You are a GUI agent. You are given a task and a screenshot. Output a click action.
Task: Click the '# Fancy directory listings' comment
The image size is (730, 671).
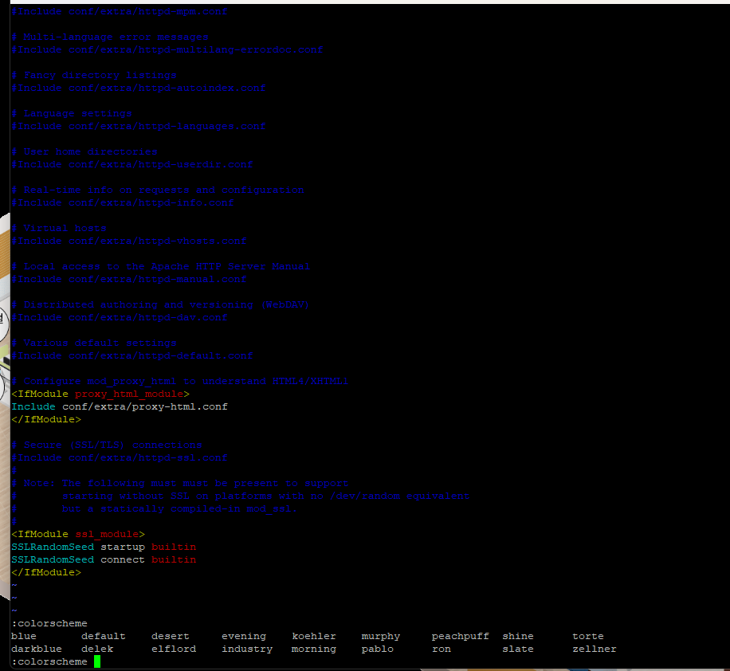point(94,75)
